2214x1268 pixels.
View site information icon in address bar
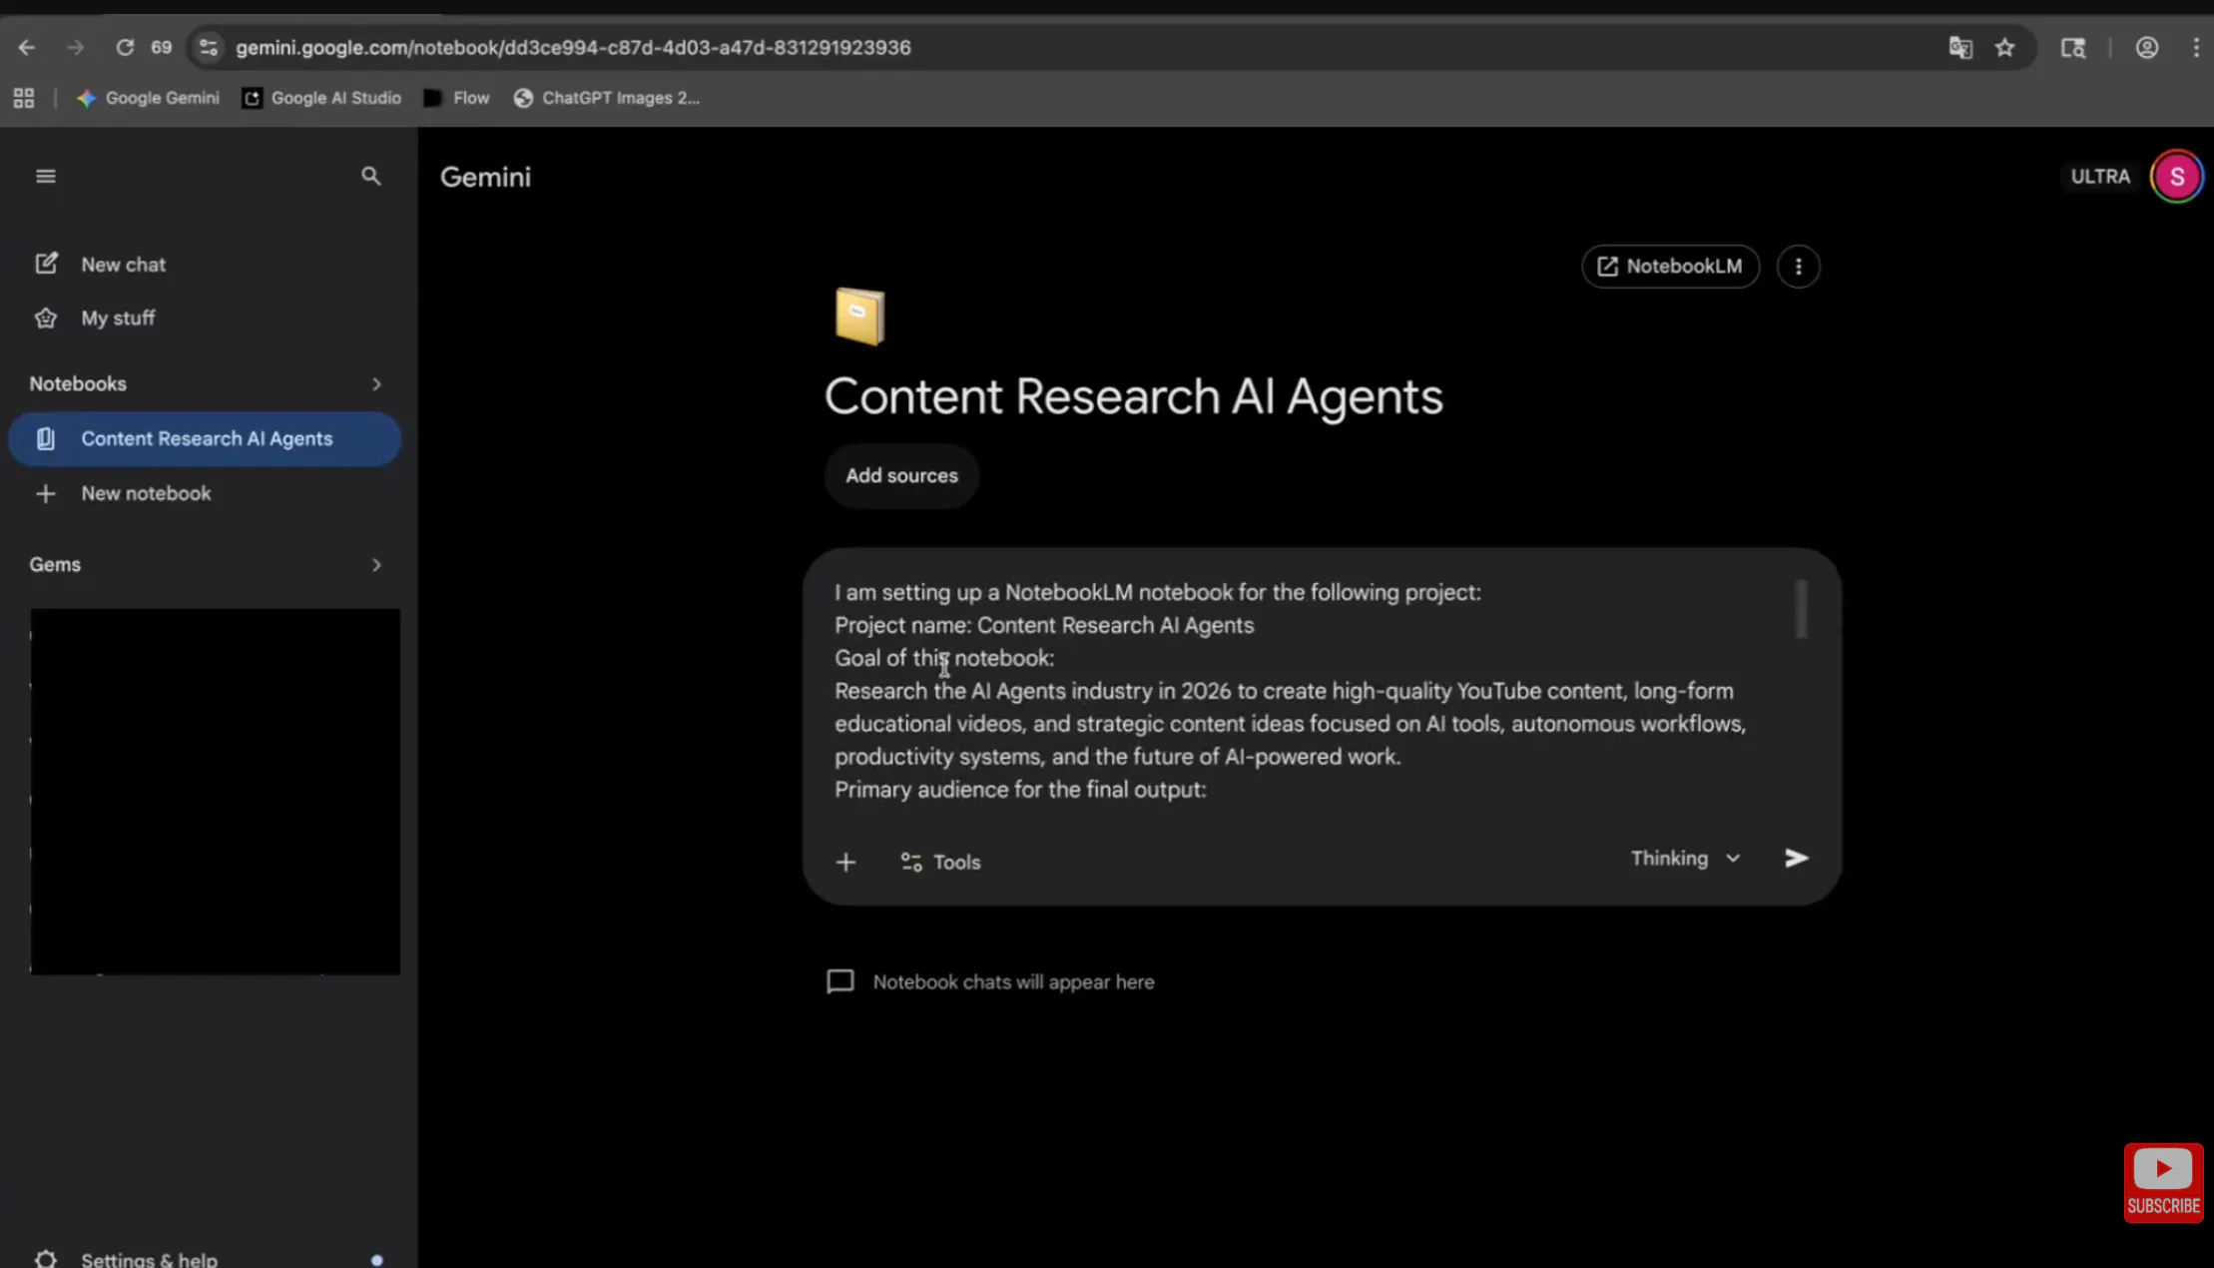pyautogui.click(x=208, y=47)
